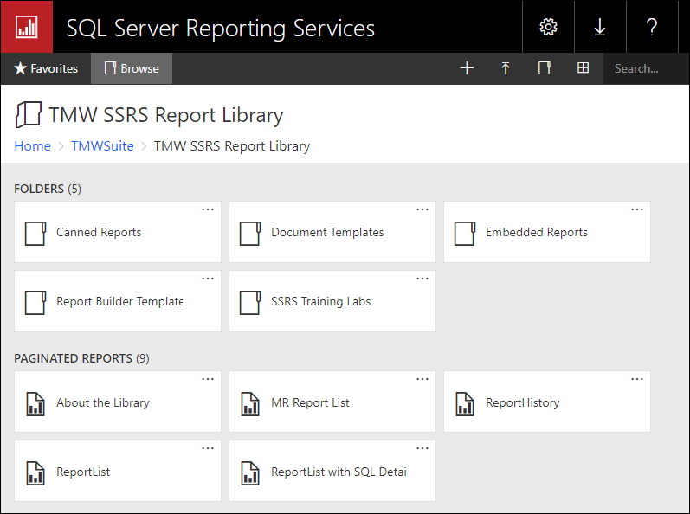Click the download arrow icon
This screenshot has width=690, height=514.
599,27
